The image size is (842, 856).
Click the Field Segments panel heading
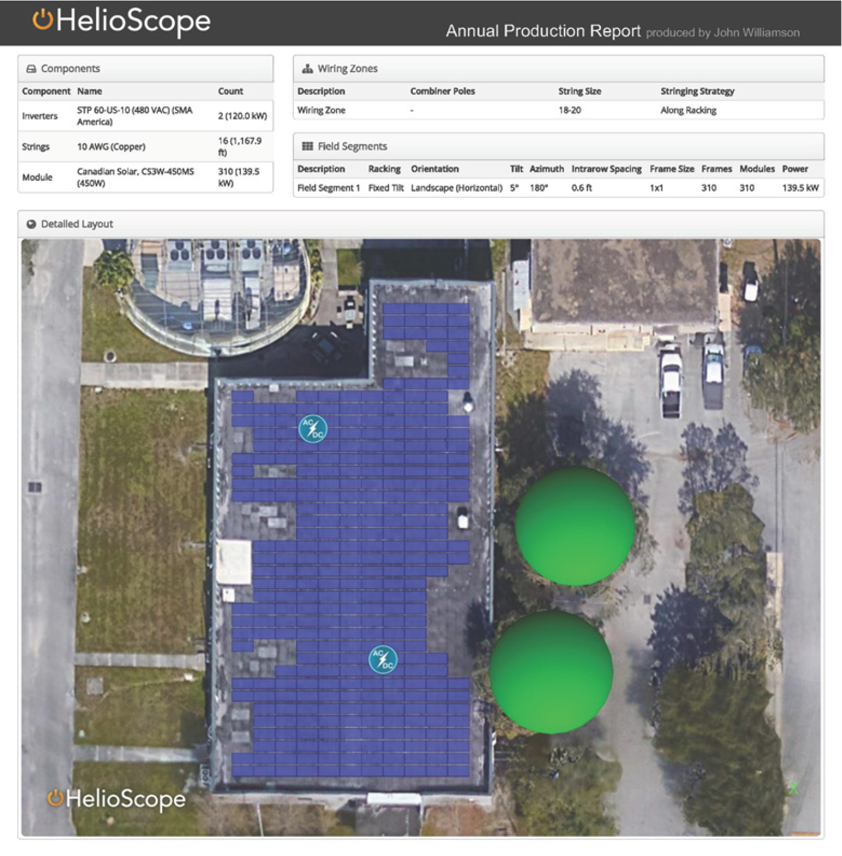point(352,147)
